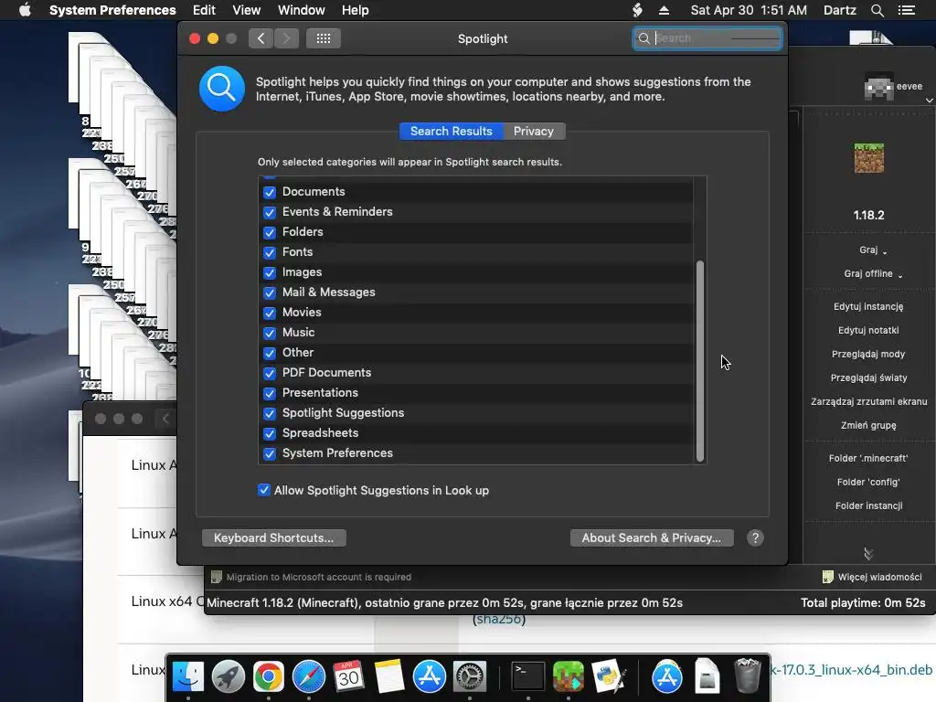Click Dartz user name in menu bar
The height and width of the screenshot is (702, 936).
coord(839,10)
